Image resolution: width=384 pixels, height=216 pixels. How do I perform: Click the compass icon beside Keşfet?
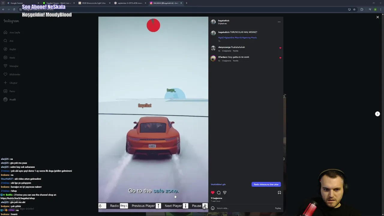(x=5, y=49)
